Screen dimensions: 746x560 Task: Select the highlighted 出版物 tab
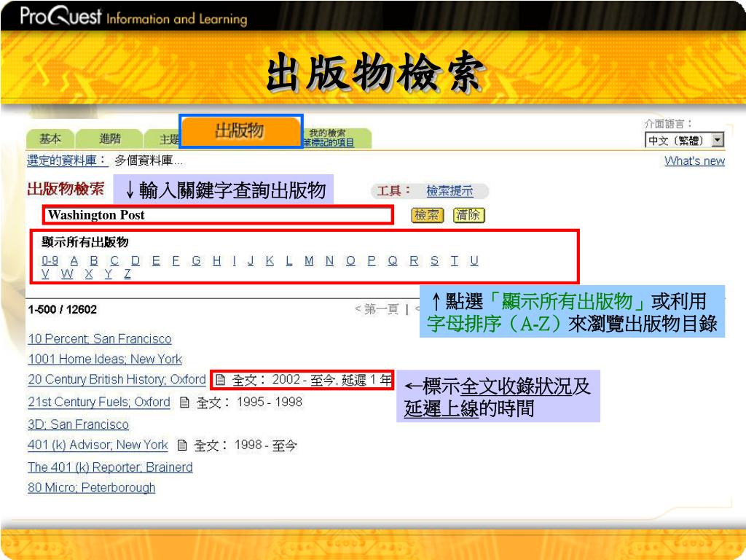[x=240, y=131]
